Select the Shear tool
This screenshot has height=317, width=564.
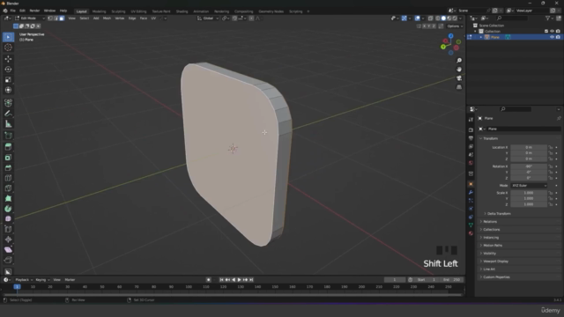coord(8,250)
